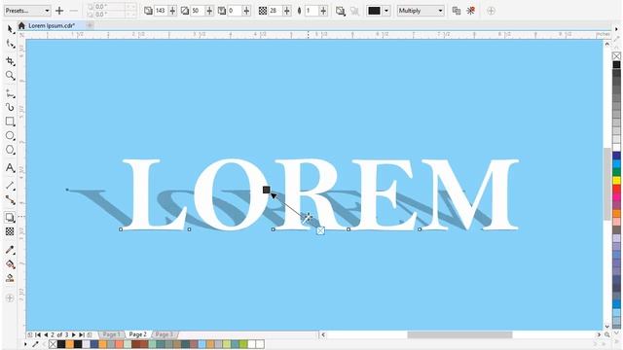623x350 pixels.
Task: Click the white shadow end handle box
Action: (320, 230)
